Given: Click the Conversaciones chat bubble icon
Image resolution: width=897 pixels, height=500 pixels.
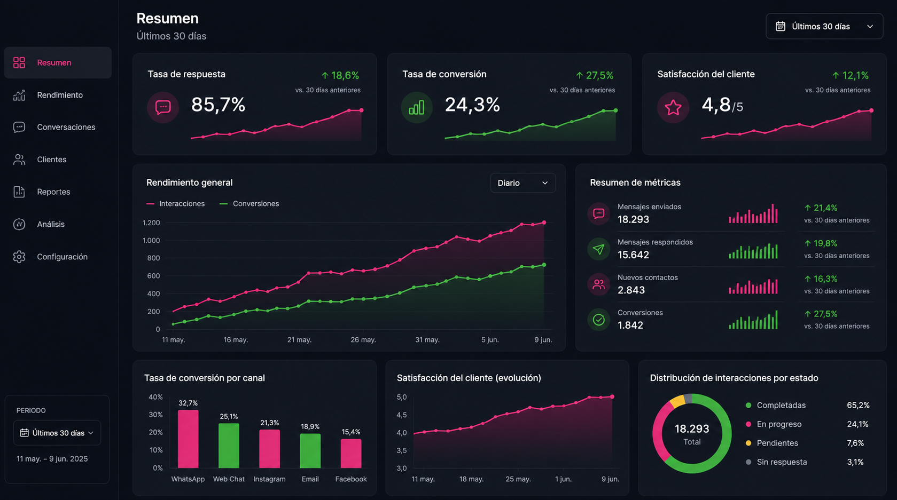Looking at the screenshot, I should coord(19,127).
